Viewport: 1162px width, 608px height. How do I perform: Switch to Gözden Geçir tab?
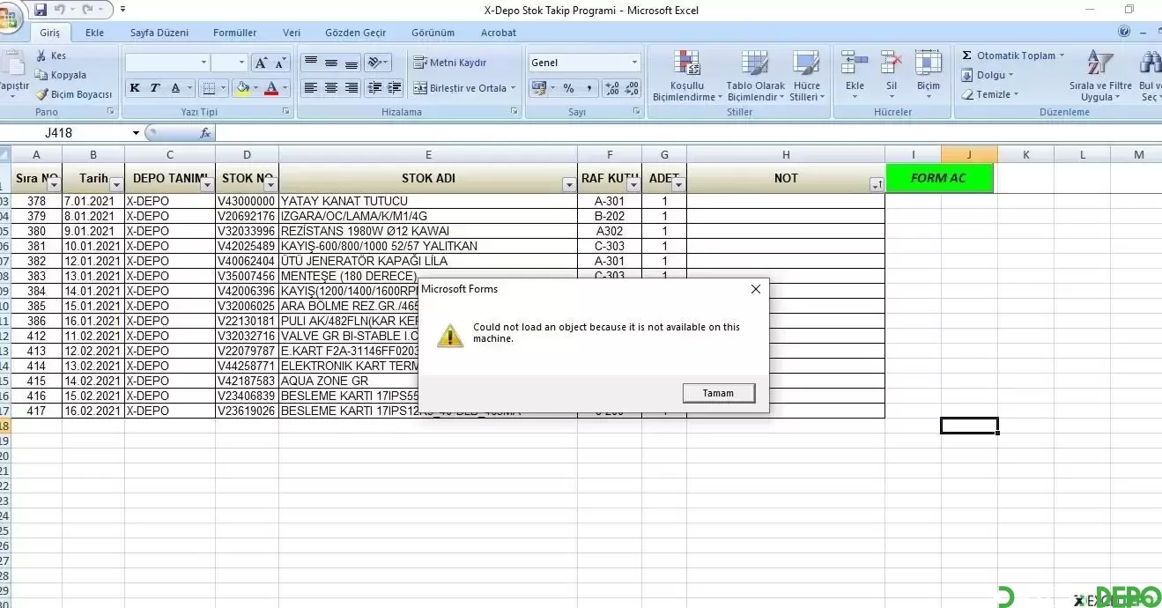356,33
